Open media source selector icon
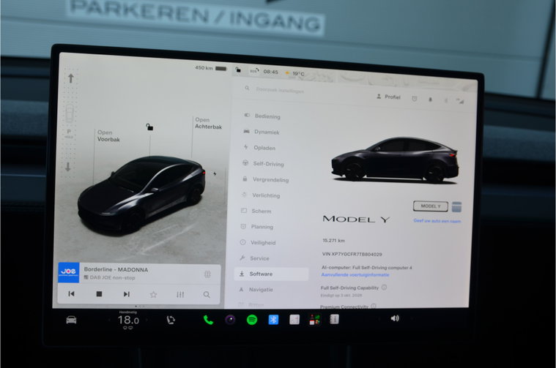Image resolution: width=556 pixels, height=368 pixels. (207, 274)
